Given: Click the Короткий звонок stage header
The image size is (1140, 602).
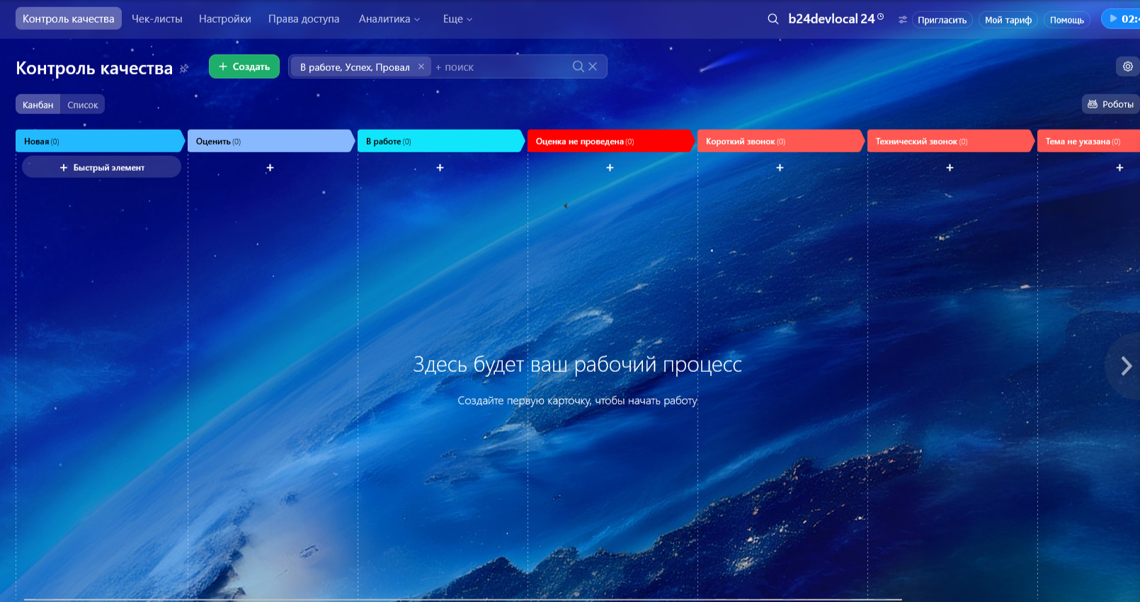Looking at the screenshot, I should coord(781,141).
